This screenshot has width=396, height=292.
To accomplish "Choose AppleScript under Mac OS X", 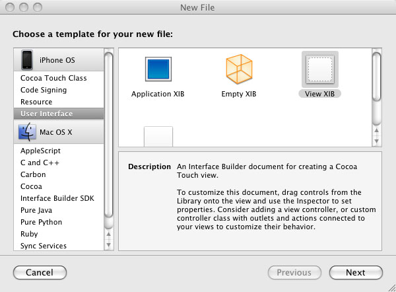I will click(x=59, y=151).
